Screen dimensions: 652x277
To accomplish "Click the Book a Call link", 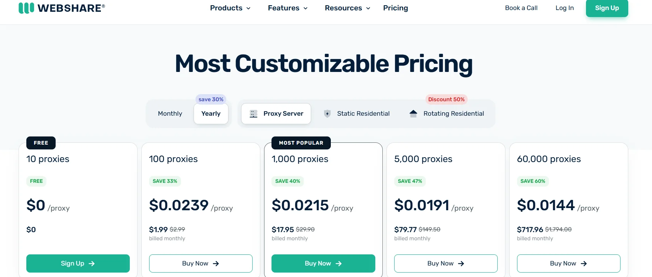I will [521, 8].
